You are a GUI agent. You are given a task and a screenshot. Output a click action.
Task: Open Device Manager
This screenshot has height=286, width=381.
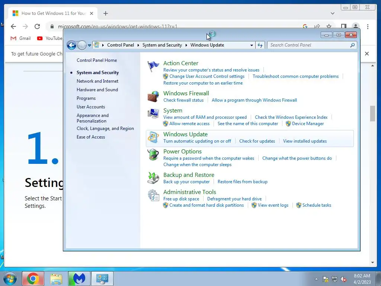[x=308, y=124]
